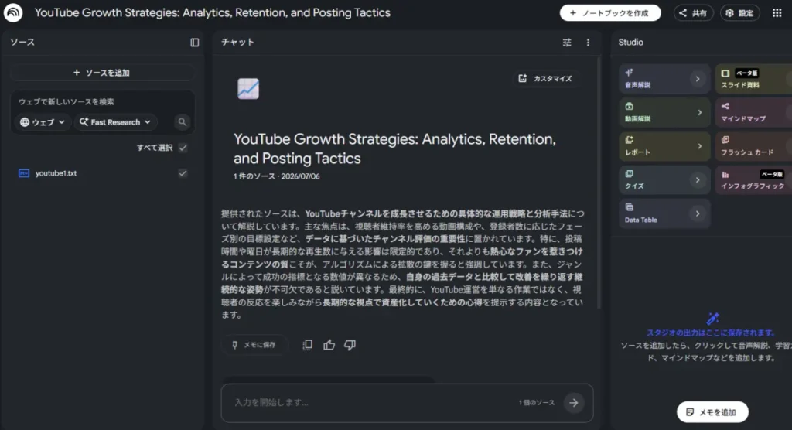The width and height of the screenshot is (792, 430).
Task: Save summary to note button
Action: click(254, 345)
